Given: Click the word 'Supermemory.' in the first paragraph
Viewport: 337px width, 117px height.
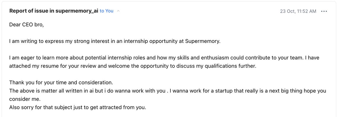Looking at the screenshot, I should (203, 41).
